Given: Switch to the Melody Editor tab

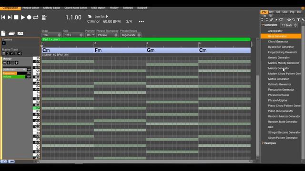Looking at the screenshot, I should pos(51,8).
